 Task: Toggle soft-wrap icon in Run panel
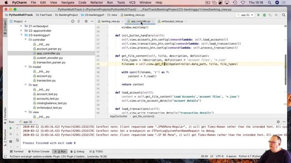coord(17,140)
